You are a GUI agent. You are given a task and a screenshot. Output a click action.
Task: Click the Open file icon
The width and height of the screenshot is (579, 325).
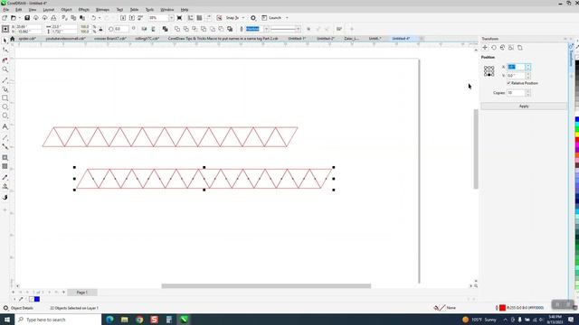14,18
